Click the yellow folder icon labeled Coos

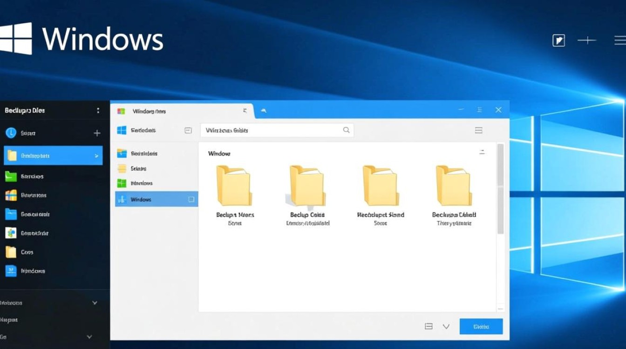tap(11, 252)
